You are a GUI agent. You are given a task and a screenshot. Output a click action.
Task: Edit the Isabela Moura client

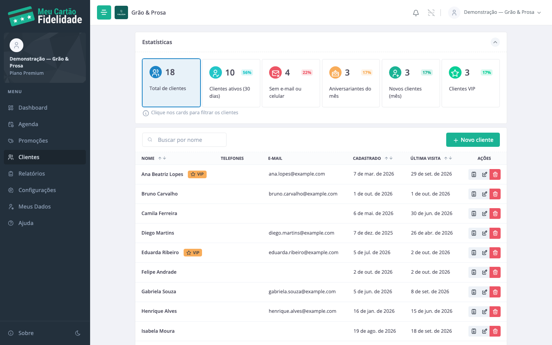click(x=485, y=331)
